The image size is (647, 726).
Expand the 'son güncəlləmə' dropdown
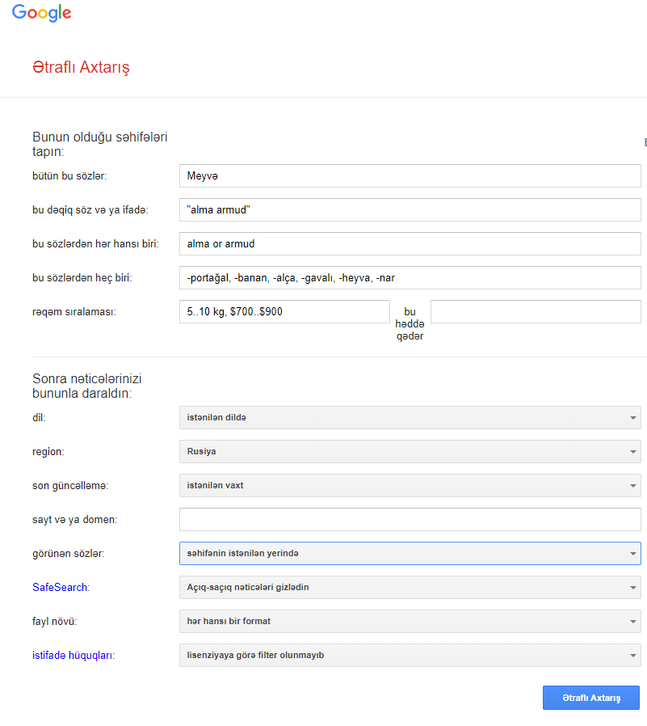(x=410, y=485)
